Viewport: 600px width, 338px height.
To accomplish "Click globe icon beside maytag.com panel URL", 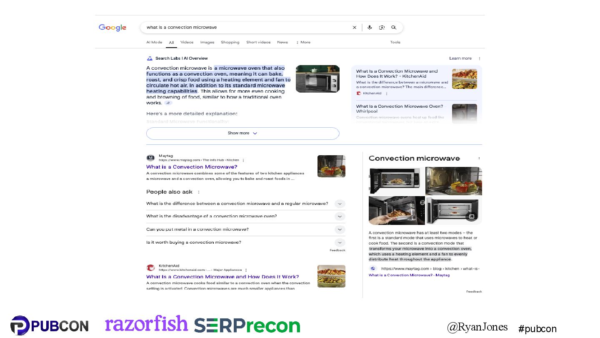I will click(x=373, y=269).
